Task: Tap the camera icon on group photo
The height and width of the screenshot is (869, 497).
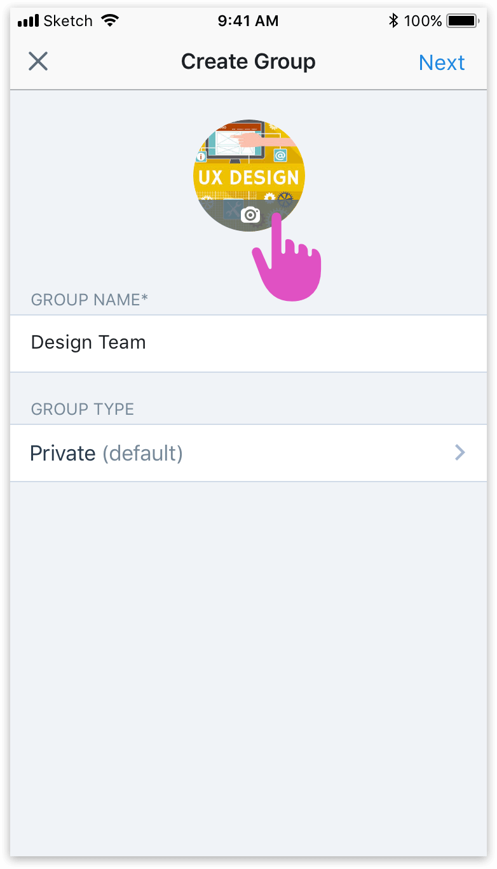Action: (250, 214)
